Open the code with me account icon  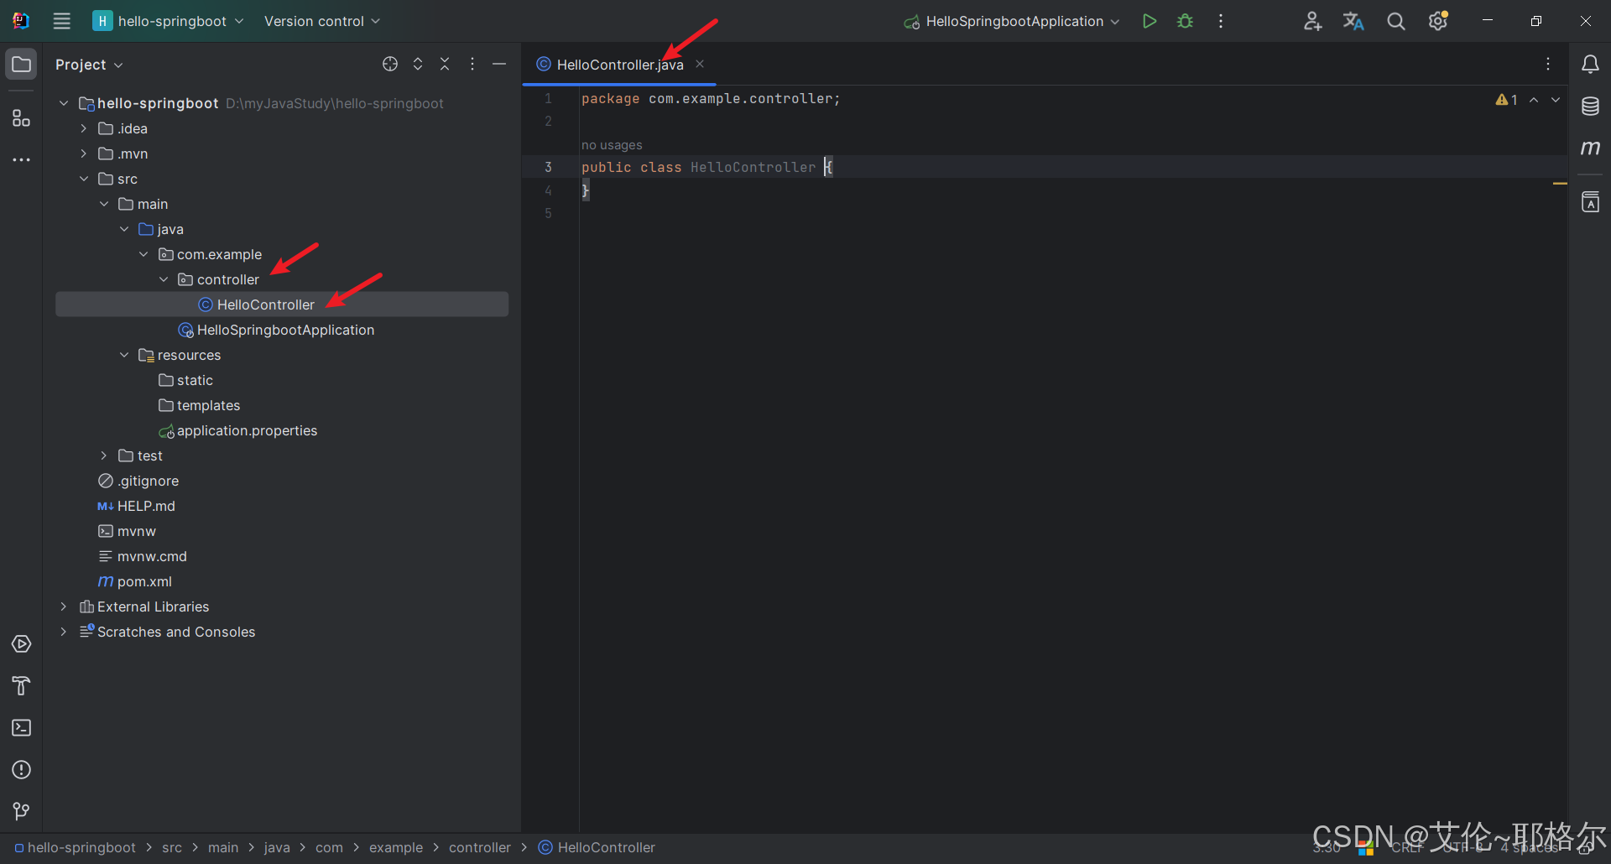(1313, 21)
